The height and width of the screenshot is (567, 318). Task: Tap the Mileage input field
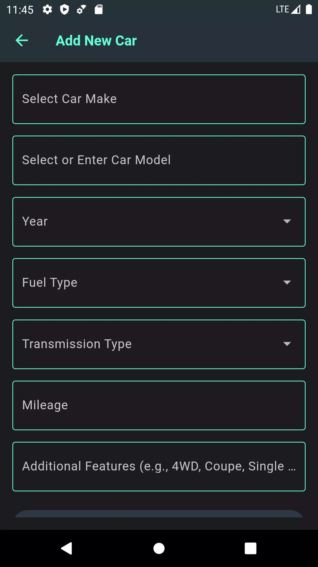tap(159, 405)
